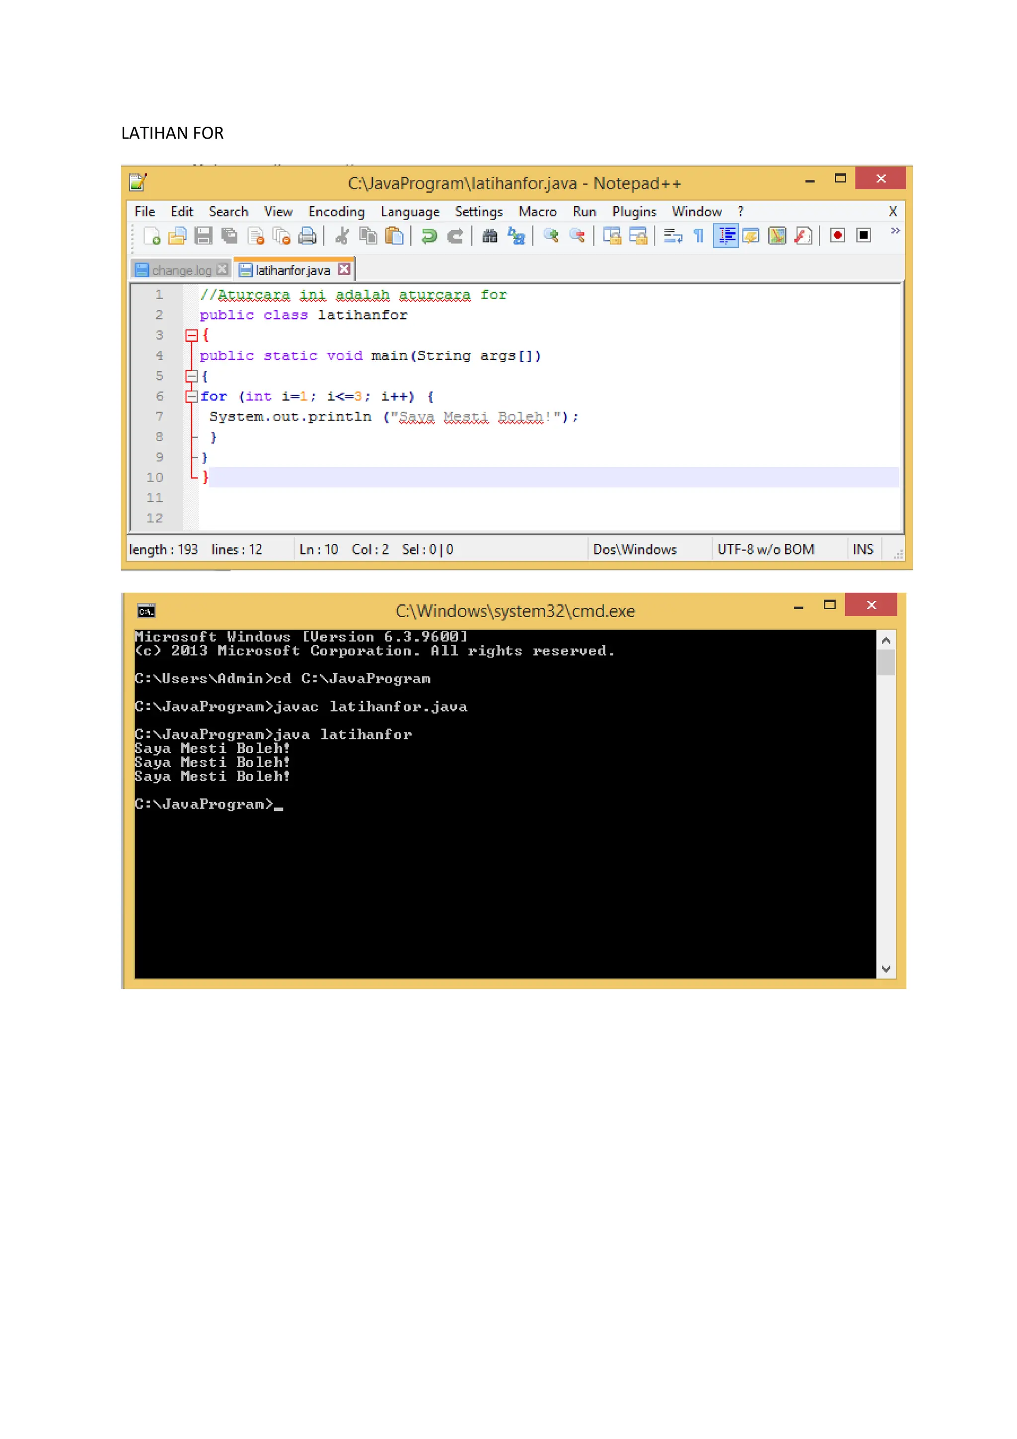This screenshot has height=1439, width=1017.
Task: Open Find with binoculars icon
Action: point(490,236)
